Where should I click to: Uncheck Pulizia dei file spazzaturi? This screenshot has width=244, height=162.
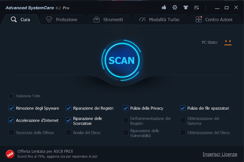coord(183,108)
